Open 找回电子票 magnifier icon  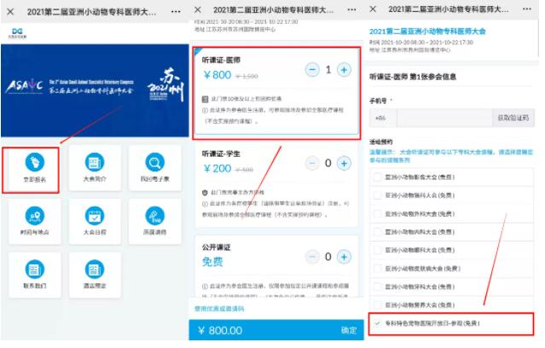tap(154, 162)
